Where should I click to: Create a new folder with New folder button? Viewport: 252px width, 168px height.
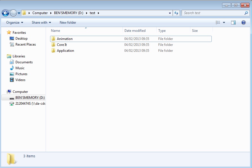click(x=68, y=22)
